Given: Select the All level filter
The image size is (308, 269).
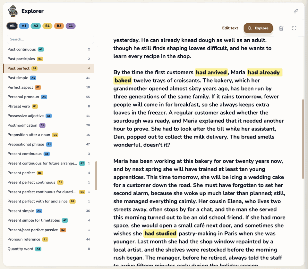Looking at the screenshot, I should coord(12,26).
